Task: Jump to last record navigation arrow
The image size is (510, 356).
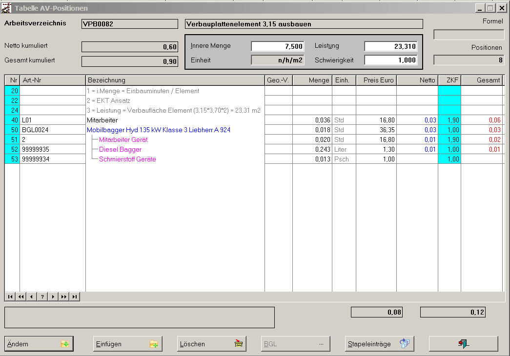Action: (75, 297)
